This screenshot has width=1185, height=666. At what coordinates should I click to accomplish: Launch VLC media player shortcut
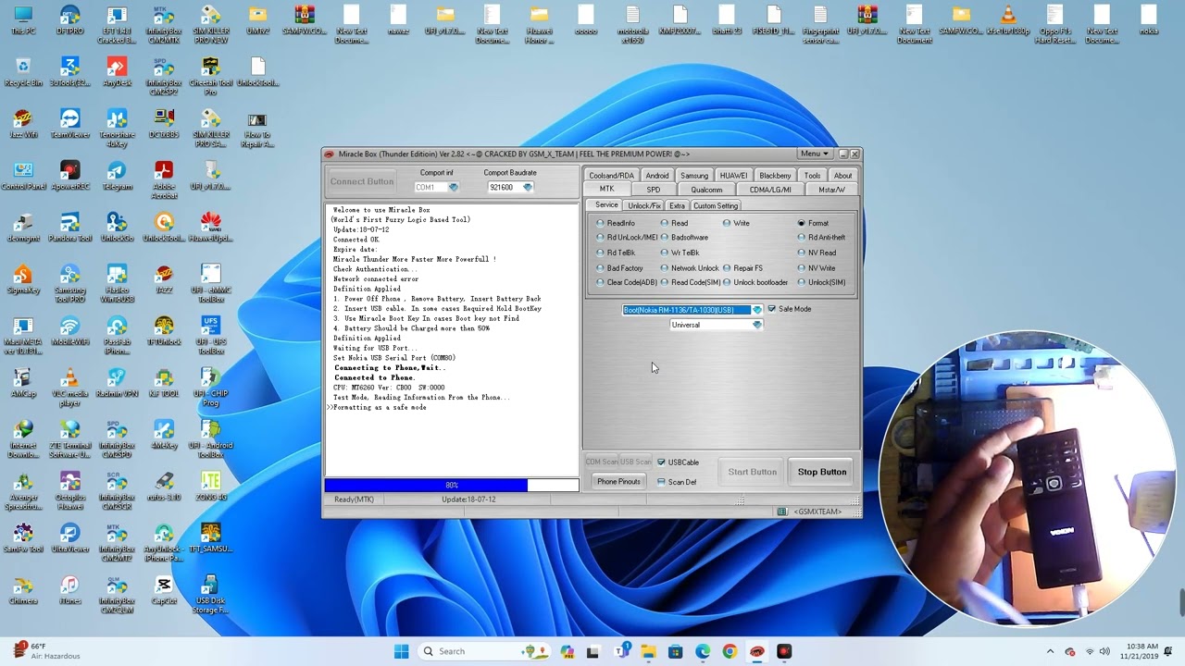click(x=69, y=387)
